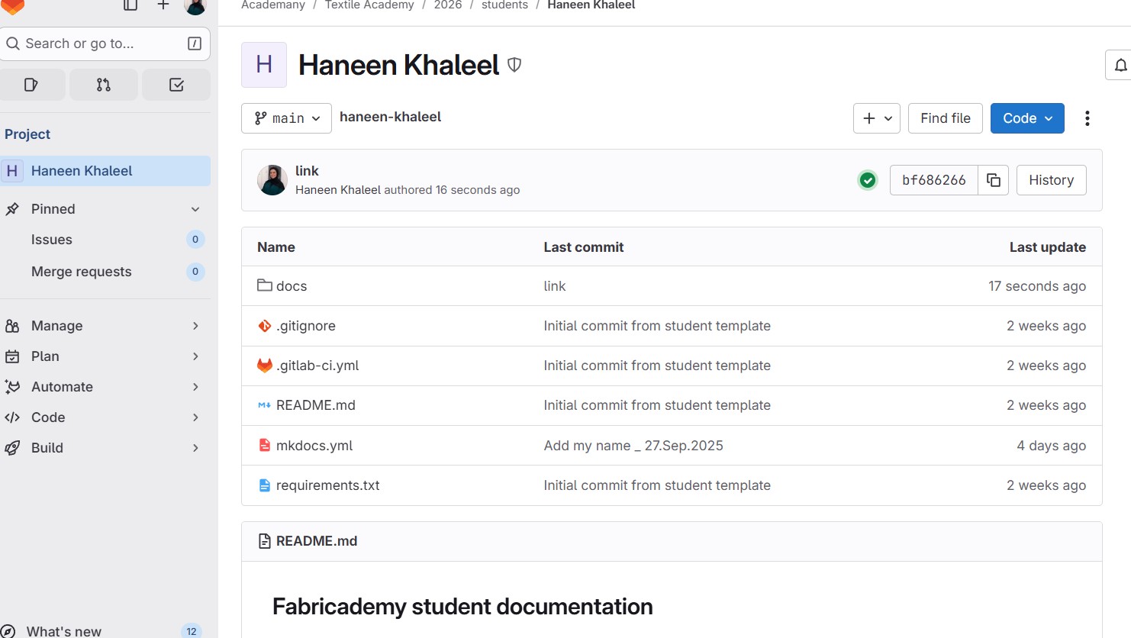The width and height of the screenshot is (1131, 638).
Task: Open Issues in the sidebar
Action: click(52, 240)
